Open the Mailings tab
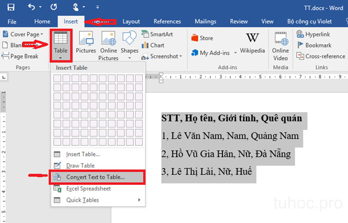This screenshot has width=348, height=223. click(205, 22)
